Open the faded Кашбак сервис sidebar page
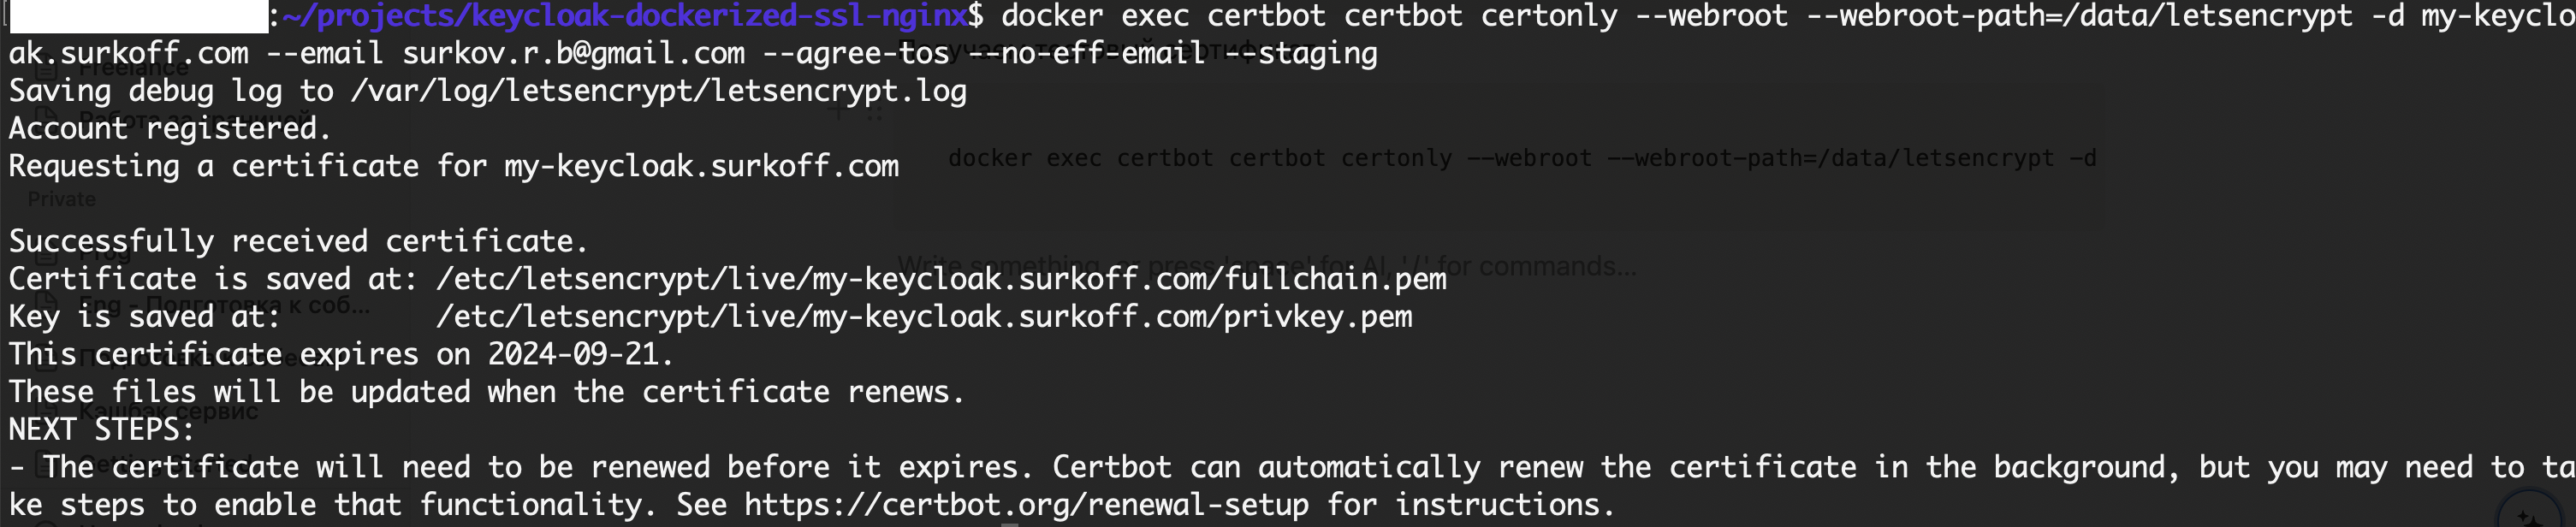This screenshot has height=527, width=2576. (168, 411)
